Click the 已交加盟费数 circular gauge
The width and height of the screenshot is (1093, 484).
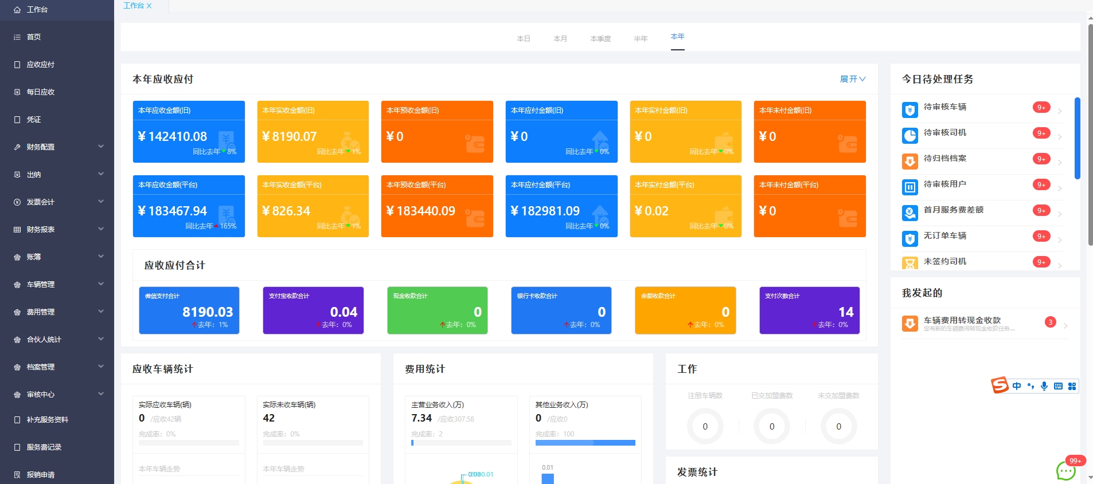pos(772,426)
